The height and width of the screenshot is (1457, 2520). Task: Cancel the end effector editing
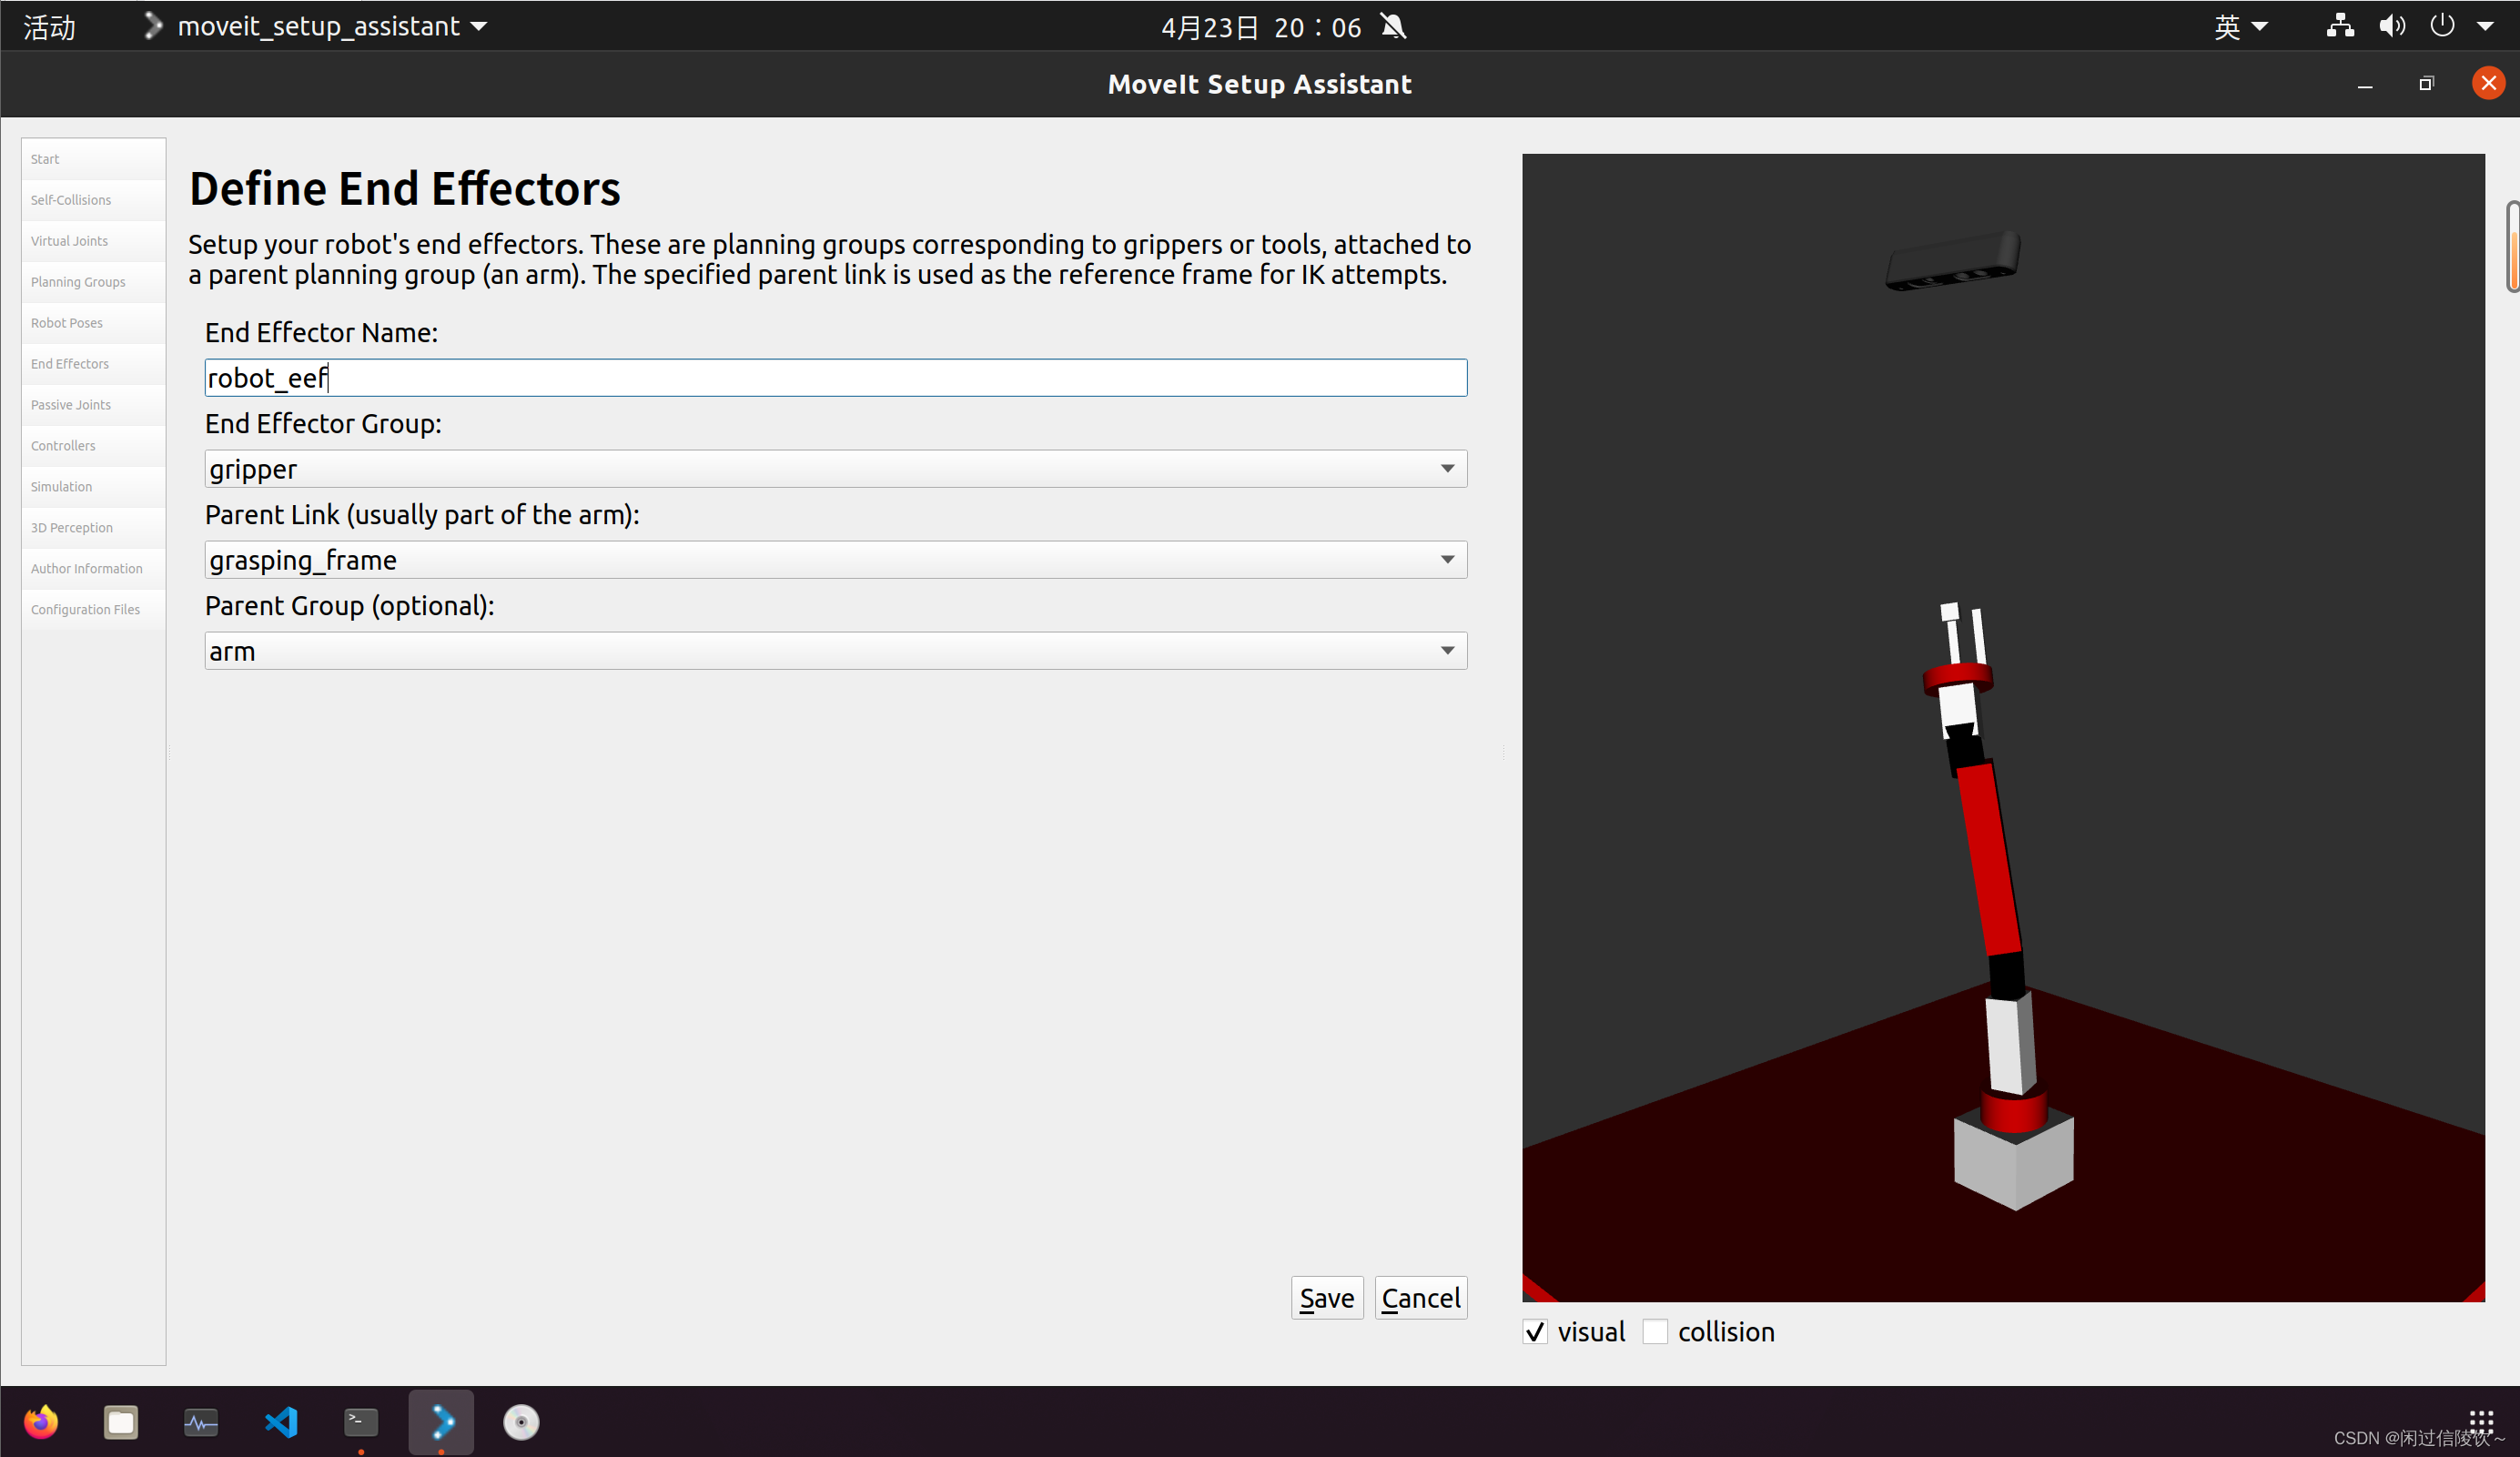tap(1420, 1298)
